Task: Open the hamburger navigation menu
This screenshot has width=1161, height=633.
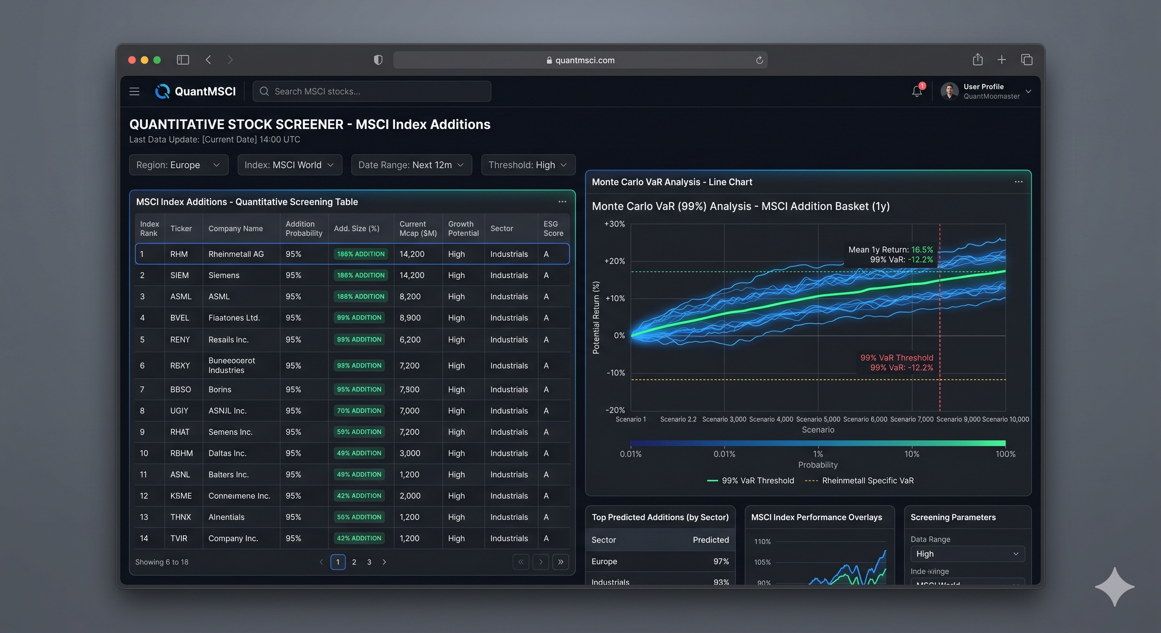Action: point(134,91)
